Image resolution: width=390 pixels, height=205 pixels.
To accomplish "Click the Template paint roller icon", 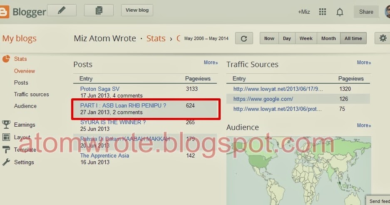I will click(x=6, y=150).
